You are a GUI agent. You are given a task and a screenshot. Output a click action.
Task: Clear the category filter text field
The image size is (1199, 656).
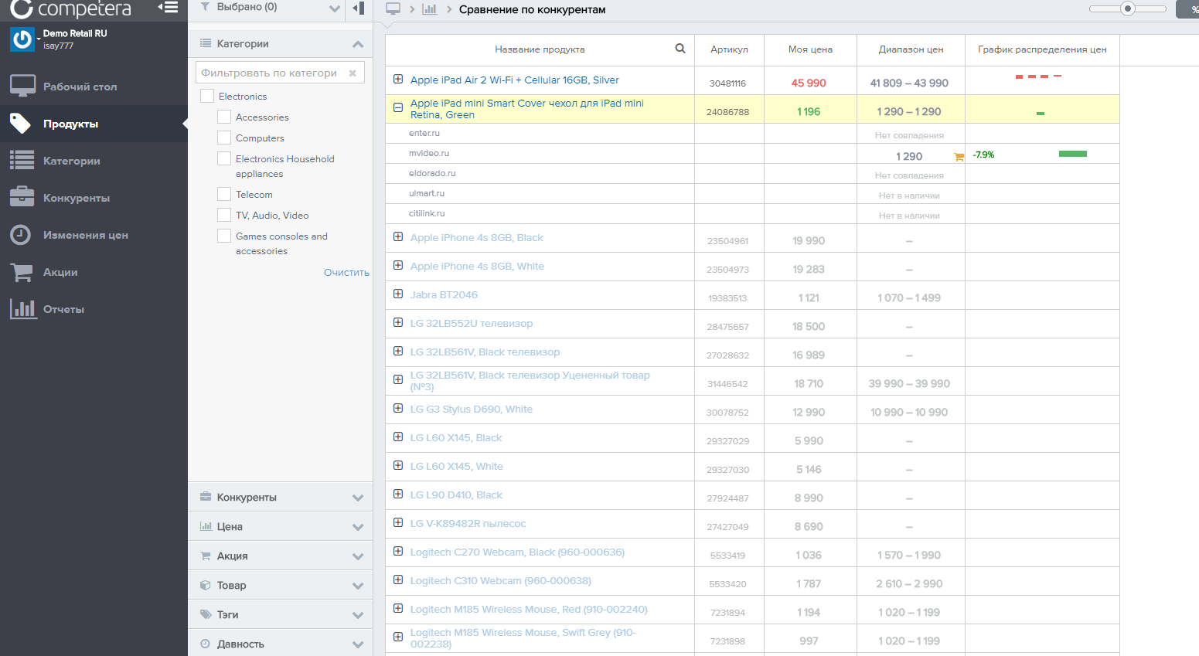coord(353,73)
